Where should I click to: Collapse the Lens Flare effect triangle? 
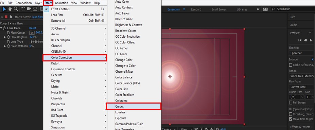(x=1, y=28)
